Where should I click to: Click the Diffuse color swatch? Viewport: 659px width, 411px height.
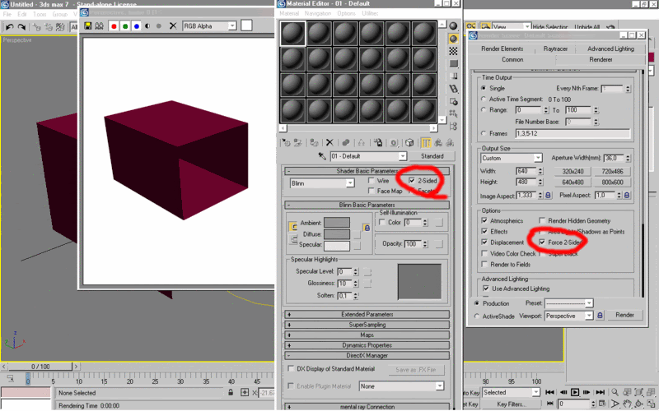click(337, 234)
